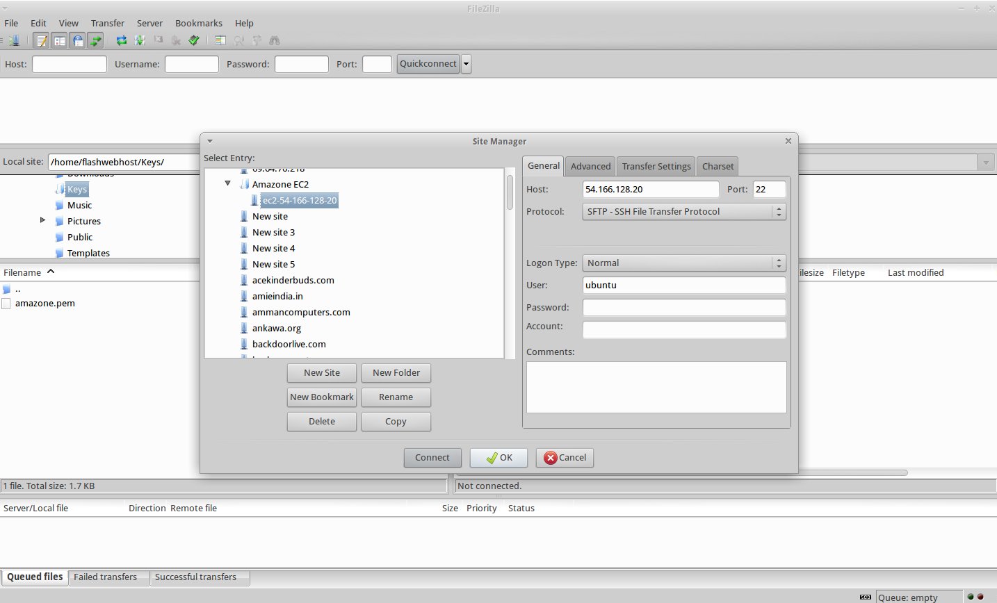
Task: Open the Transfer menu
Action: point(108,23)
